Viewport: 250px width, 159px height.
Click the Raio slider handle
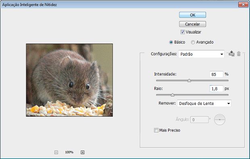click(173, 95)
